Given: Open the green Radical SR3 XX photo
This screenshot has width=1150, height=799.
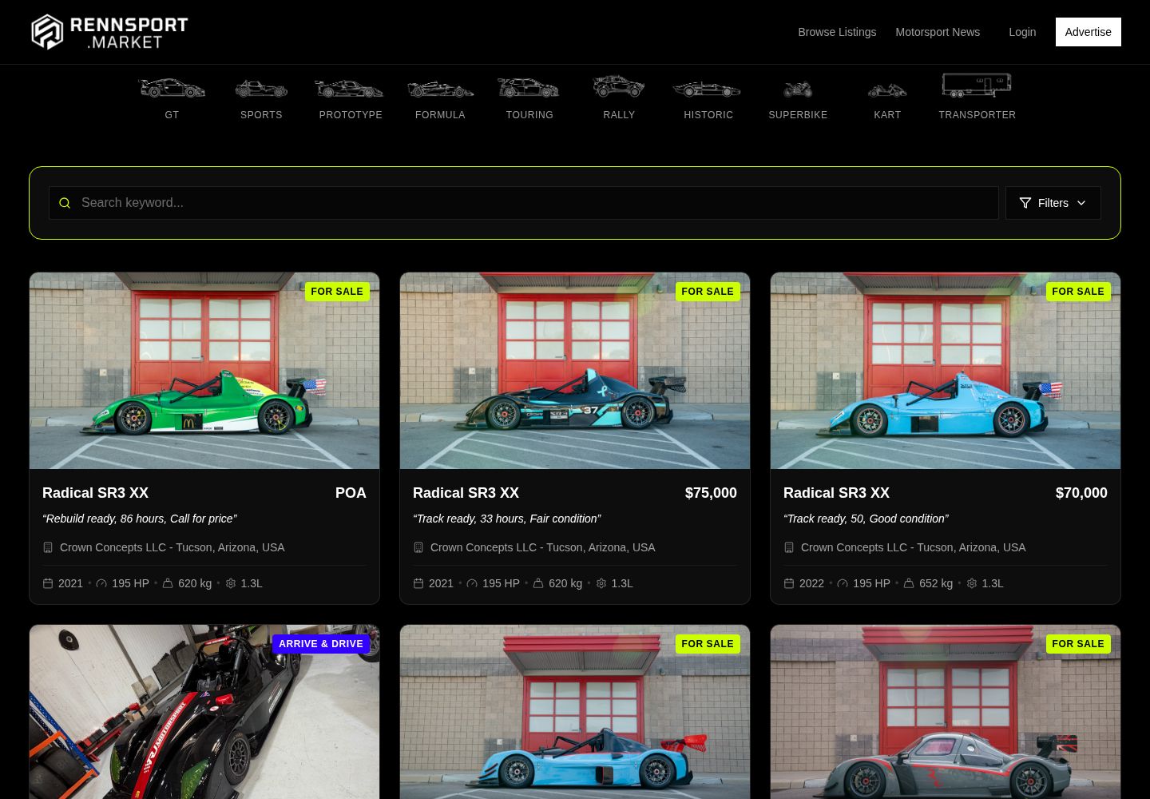Looking at the screenshot, I should (x=204, y=371).
